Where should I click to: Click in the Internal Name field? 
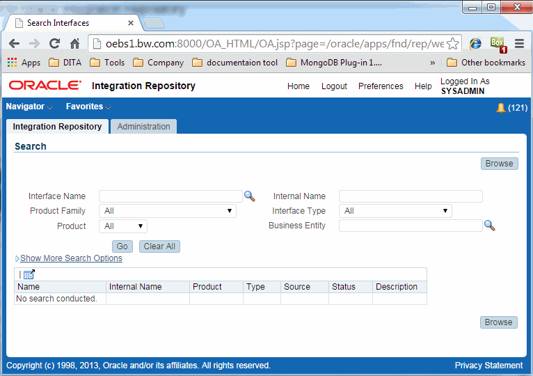411,196
